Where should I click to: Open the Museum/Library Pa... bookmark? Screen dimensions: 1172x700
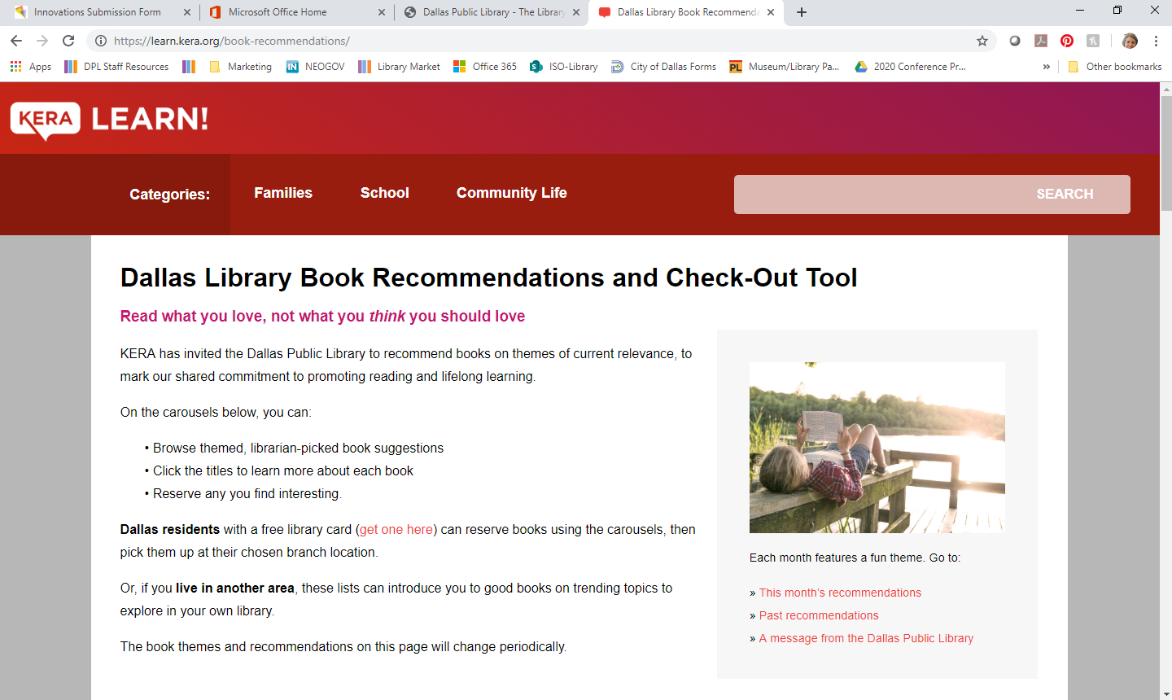point(785,67)
